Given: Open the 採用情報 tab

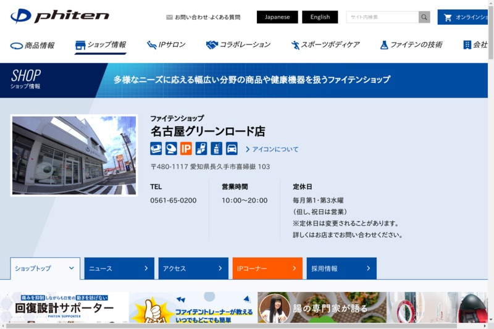Looking at the screenshot, I should click(341, 269).
